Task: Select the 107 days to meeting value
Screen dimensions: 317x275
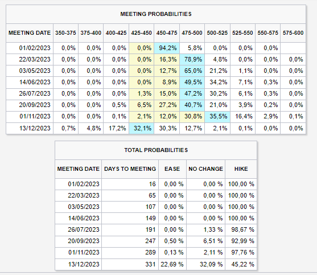Action: point(130,207)
